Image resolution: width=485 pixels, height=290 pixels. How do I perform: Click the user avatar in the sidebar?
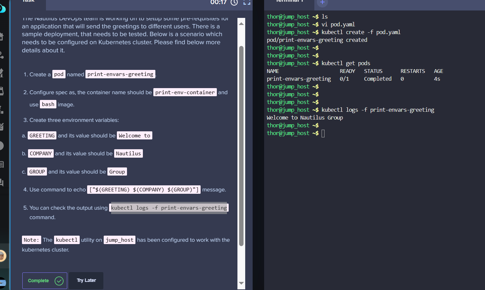tap(2, 256)
